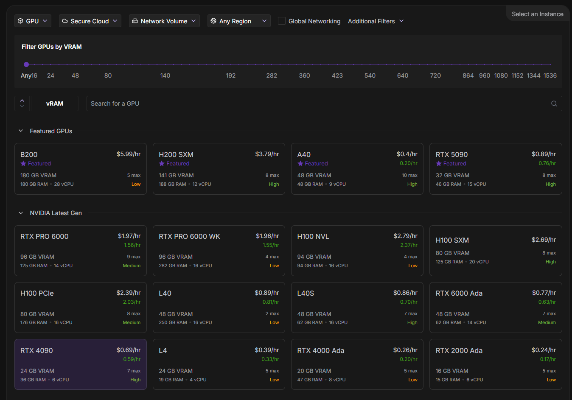This screenshot has width=572, height=400.
Task: Click the Select an Instance tab
Action: pyautogui.click(x=537, y=14)
